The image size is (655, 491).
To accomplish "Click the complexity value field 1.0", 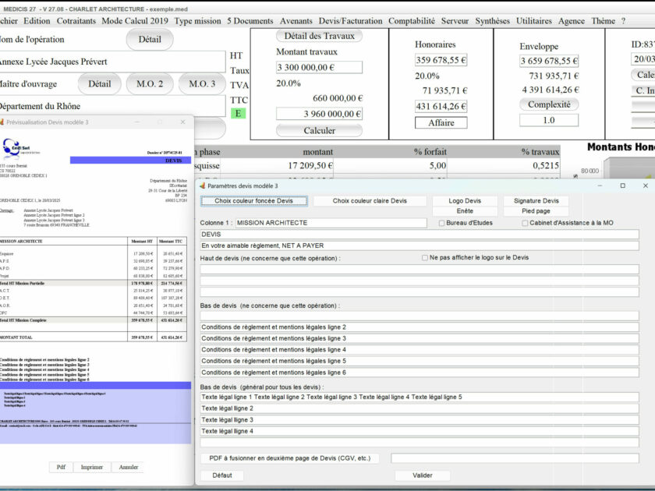I will tap(549, 120).
